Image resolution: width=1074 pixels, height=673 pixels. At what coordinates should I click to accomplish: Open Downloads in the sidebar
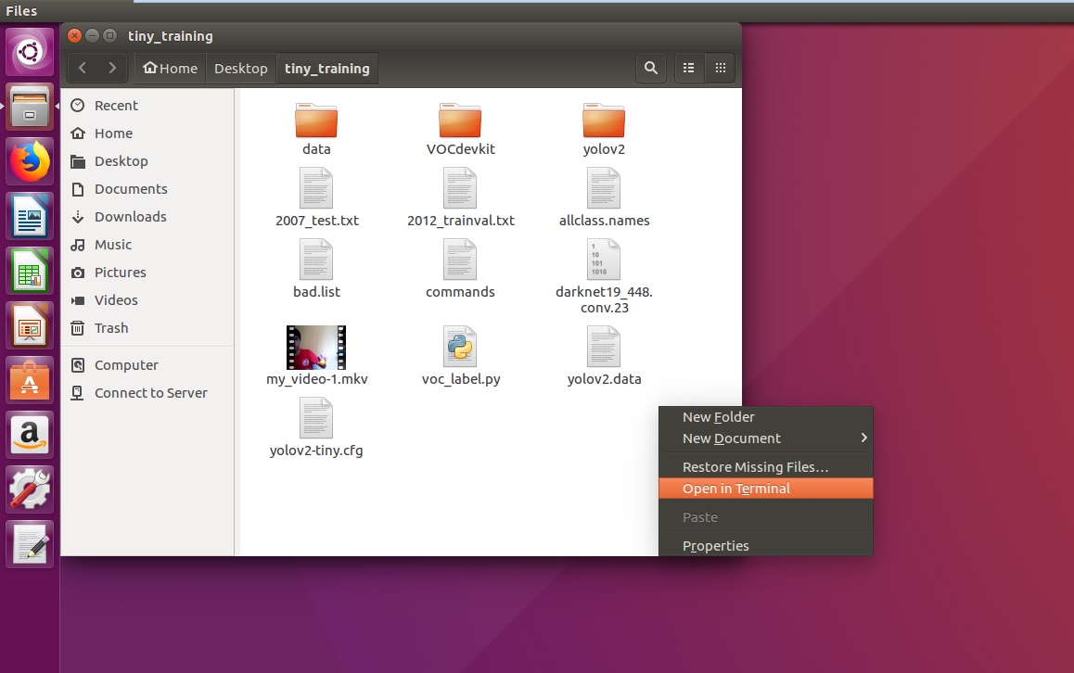[x=147, y=216]
